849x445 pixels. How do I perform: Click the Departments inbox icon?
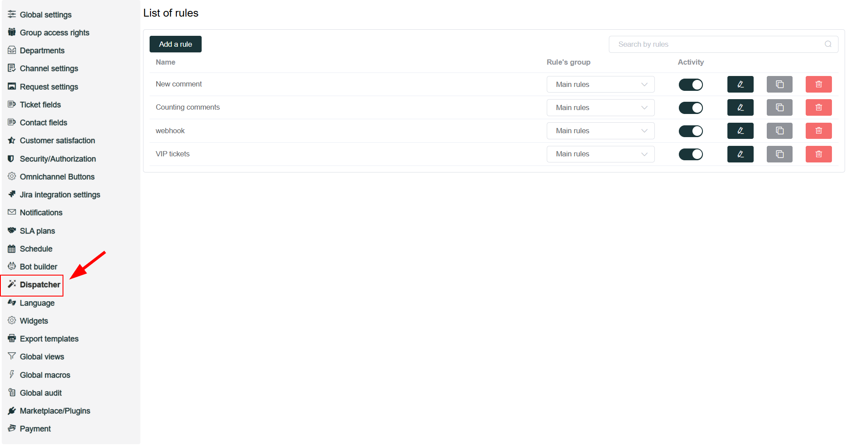point(12,50)
